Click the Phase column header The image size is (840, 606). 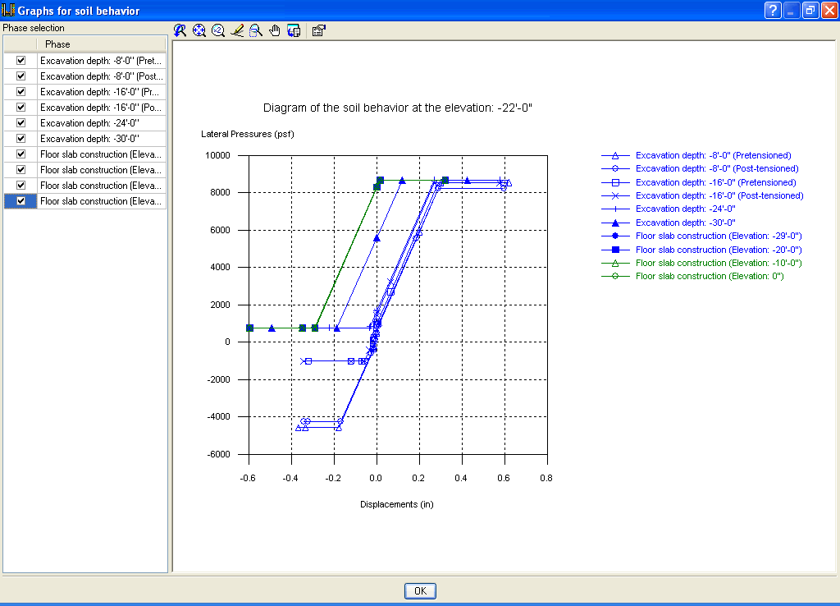tap(101, 44)
